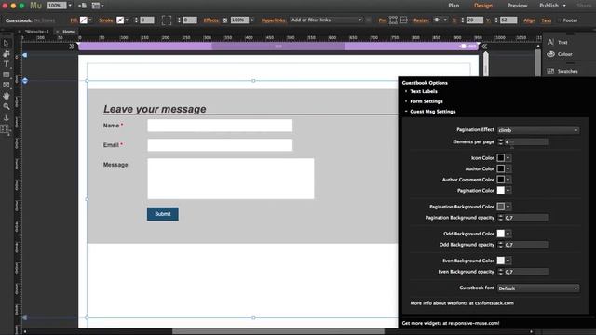Select the Zoom magnifier tool
Viewport: 596px width, 335px height.
(x=7, y=107)
